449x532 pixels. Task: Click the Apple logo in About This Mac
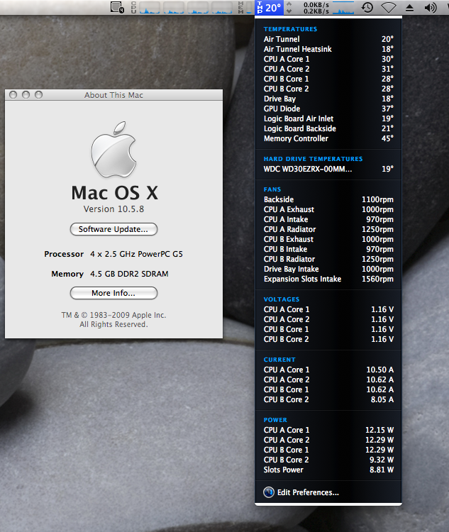113,150
